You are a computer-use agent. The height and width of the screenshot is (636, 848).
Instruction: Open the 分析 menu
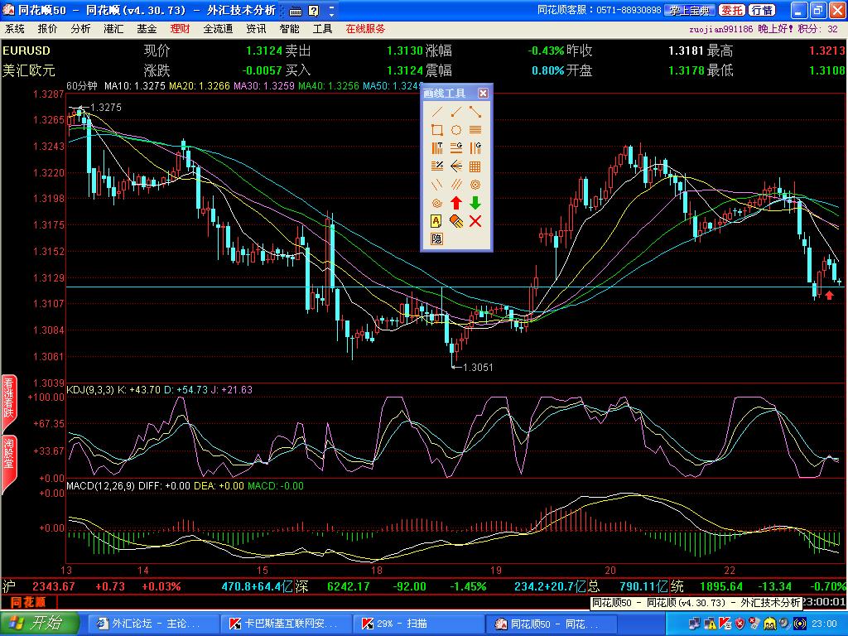(80, 29)
